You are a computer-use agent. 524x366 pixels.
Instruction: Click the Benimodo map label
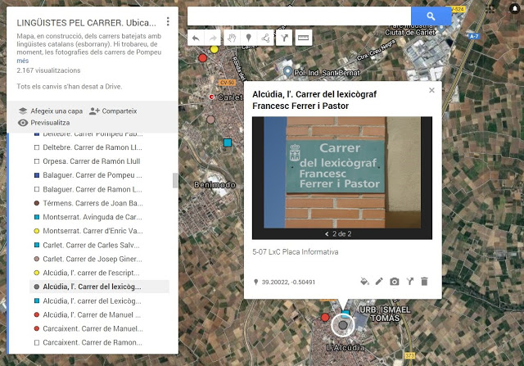coord(215,185)
